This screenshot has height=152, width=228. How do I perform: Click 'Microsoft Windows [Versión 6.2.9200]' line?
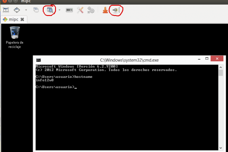77,66
